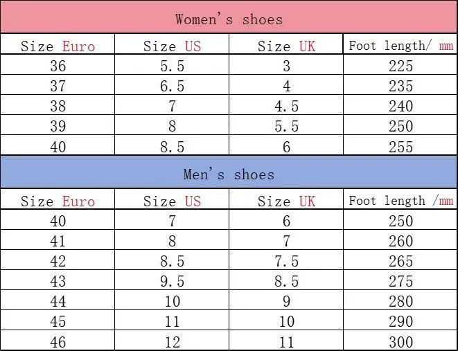Click the Foot length/mm header in women's table
The image size is (458, 351).
(x=400, y=44)
